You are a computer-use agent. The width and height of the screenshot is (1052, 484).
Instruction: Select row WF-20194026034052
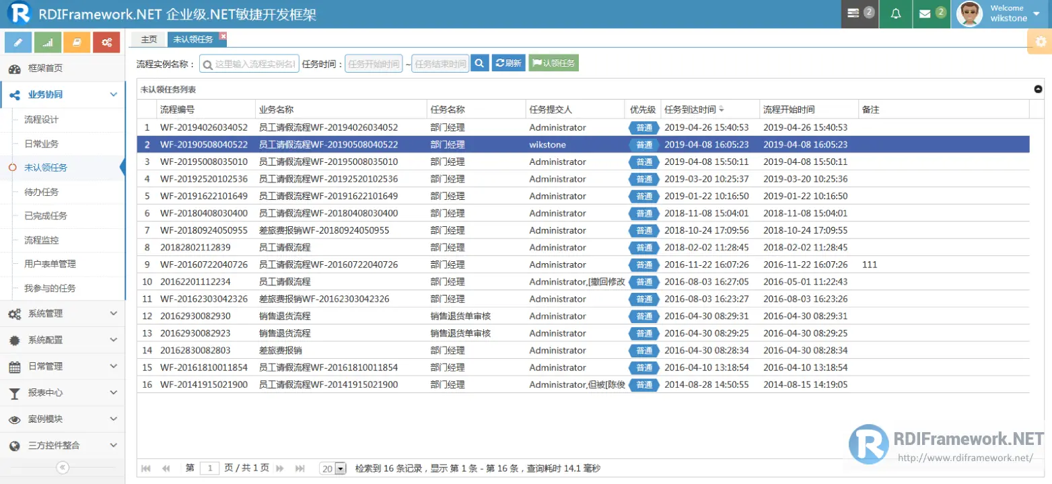(583, 127)
